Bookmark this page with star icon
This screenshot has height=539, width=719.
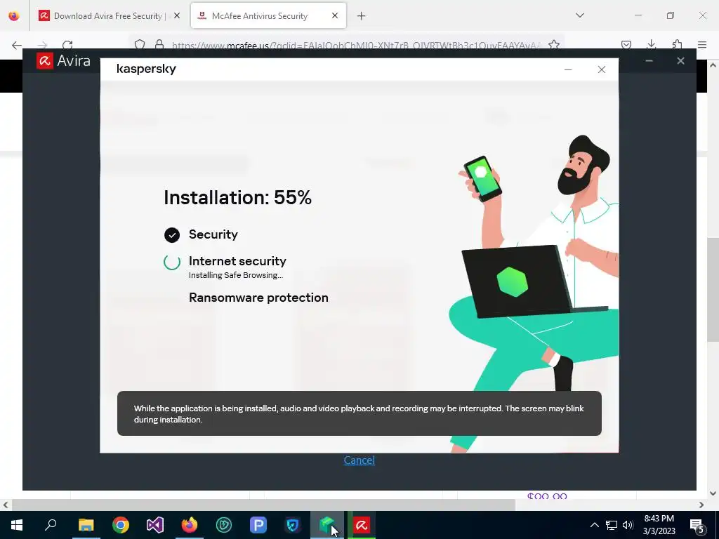[x=554, y=45]
